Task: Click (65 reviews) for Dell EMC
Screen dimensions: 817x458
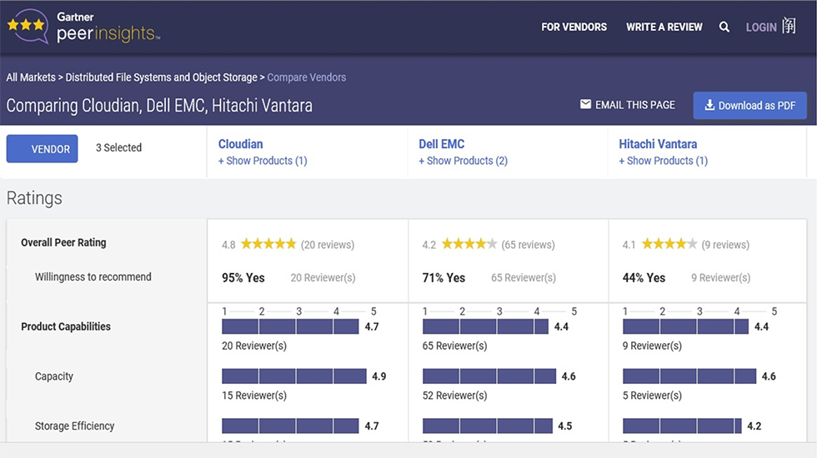Action: click(529, 245)
